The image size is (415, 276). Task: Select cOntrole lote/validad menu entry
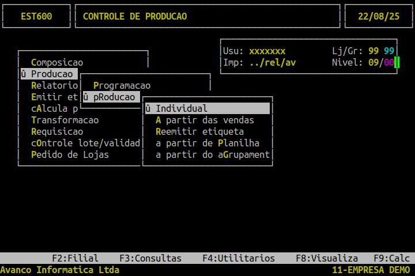85,143
